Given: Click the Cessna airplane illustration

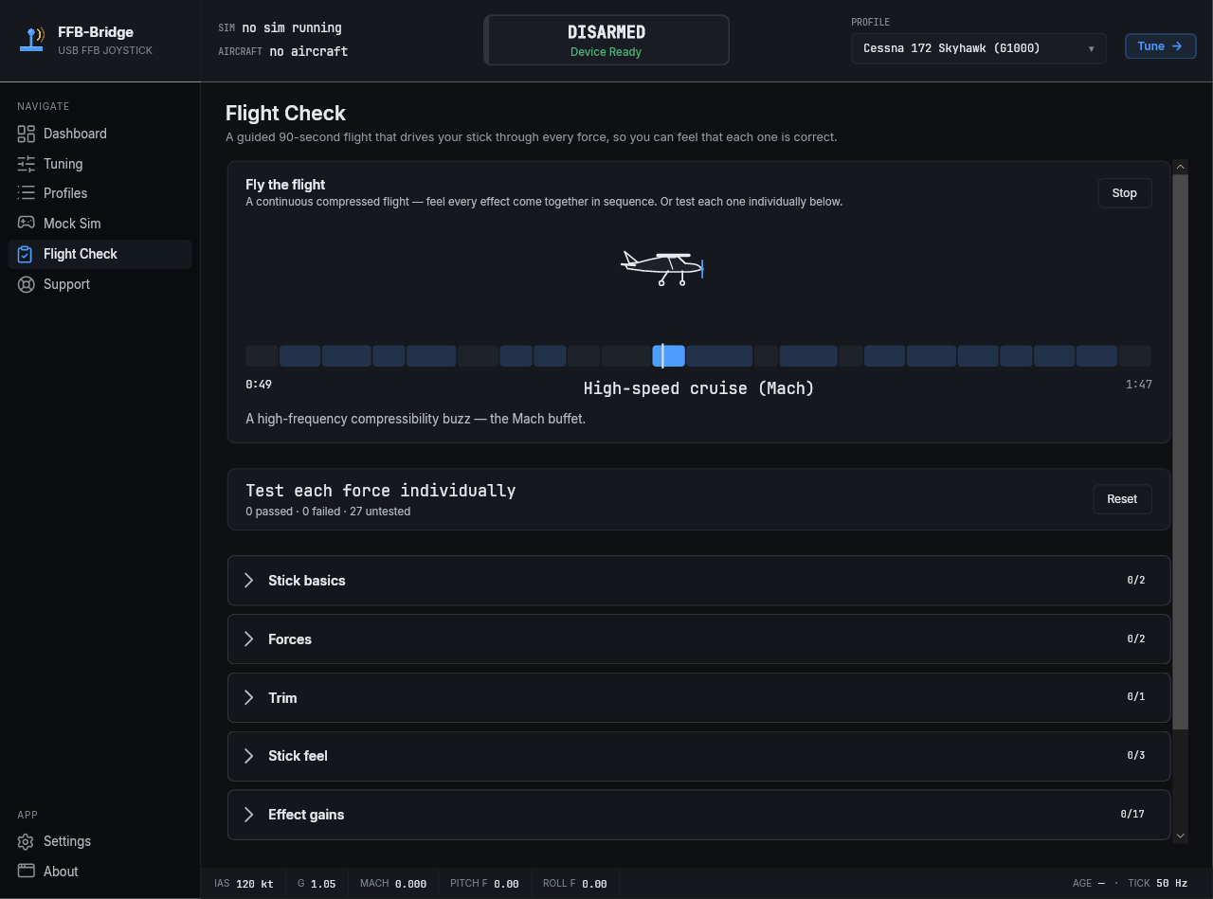Looking at the screenshot, I should (662, 269).
